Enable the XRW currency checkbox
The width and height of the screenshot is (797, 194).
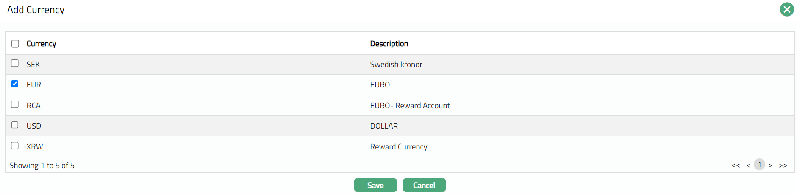coord(15,146)
